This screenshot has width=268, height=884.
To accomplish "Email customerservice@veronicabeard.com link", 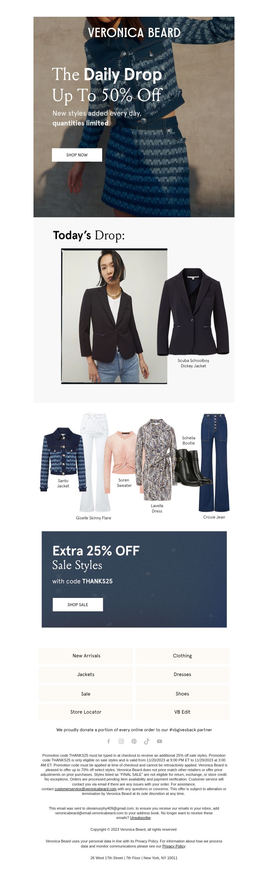I will click(85, 789).
